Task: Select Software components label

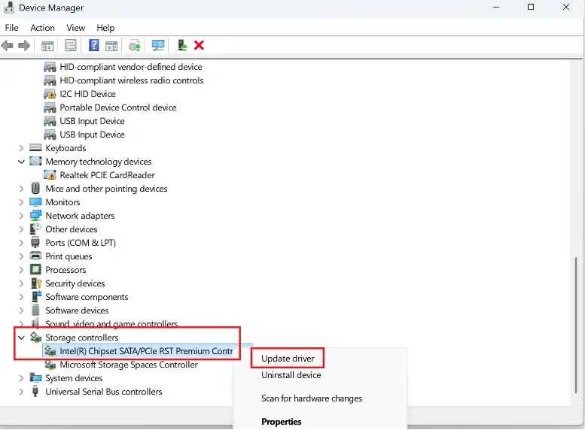Action: [x=87, y=297]
